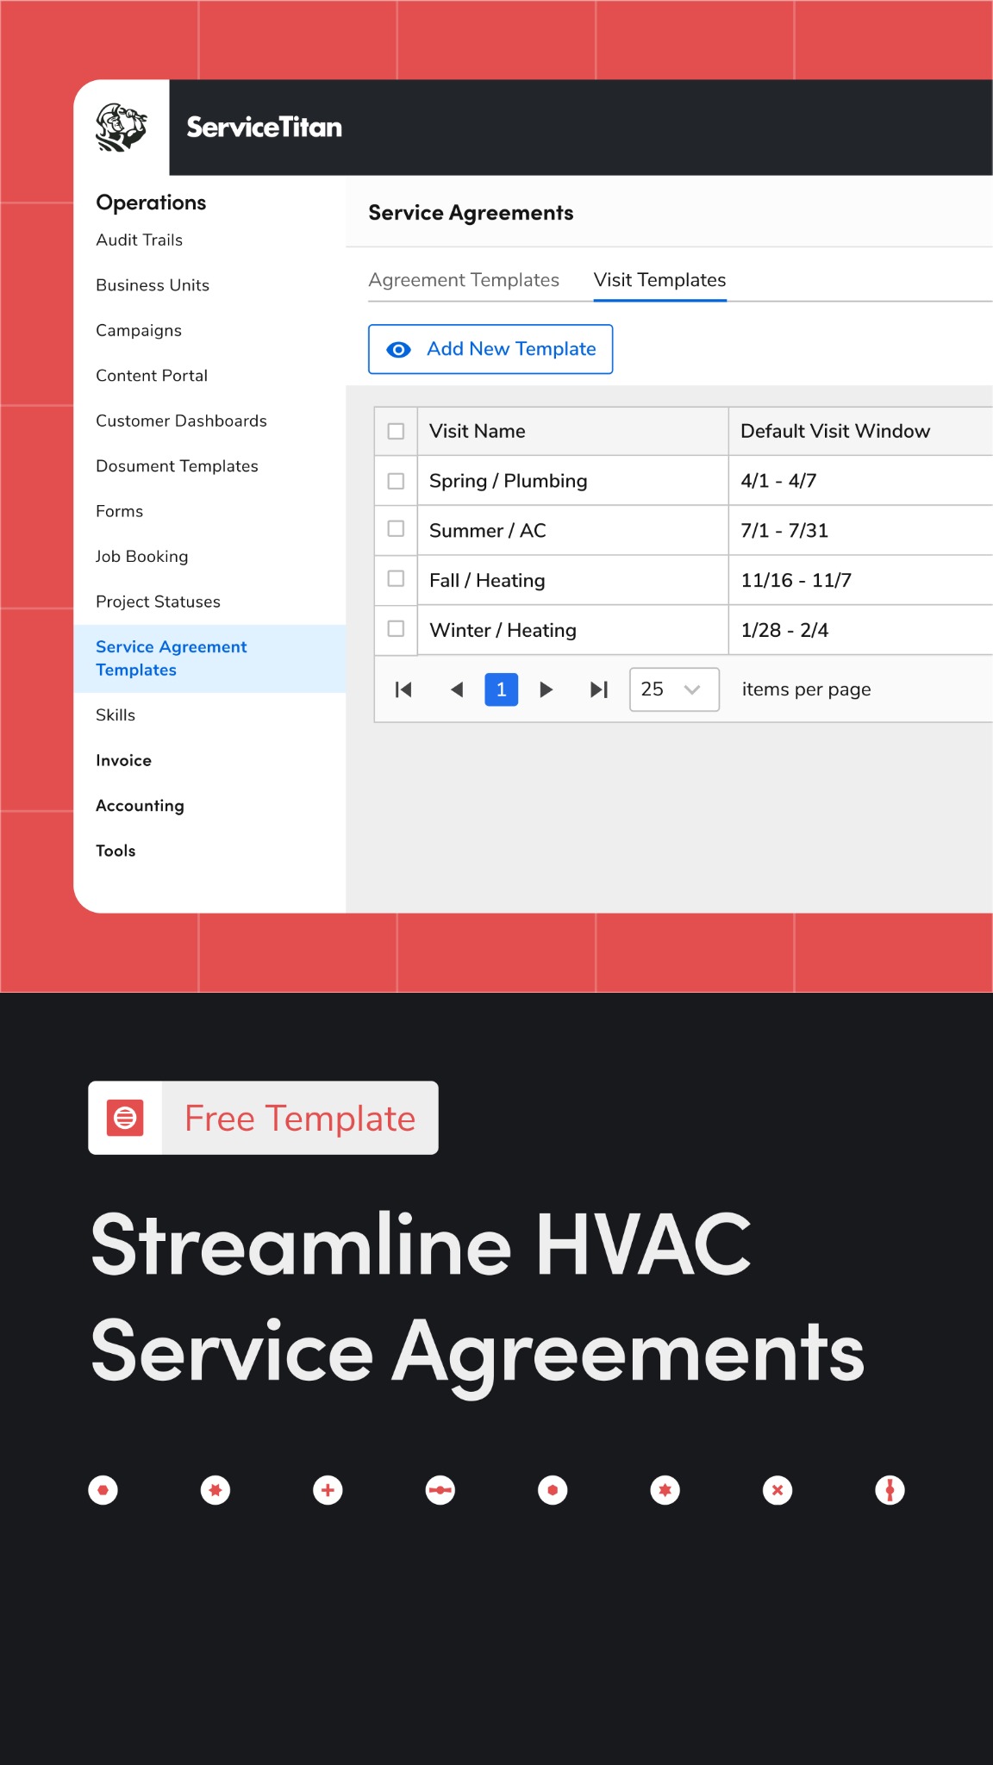Click the Winter / Heating visit name
993x1765 pixels.
tap(503, 631)
